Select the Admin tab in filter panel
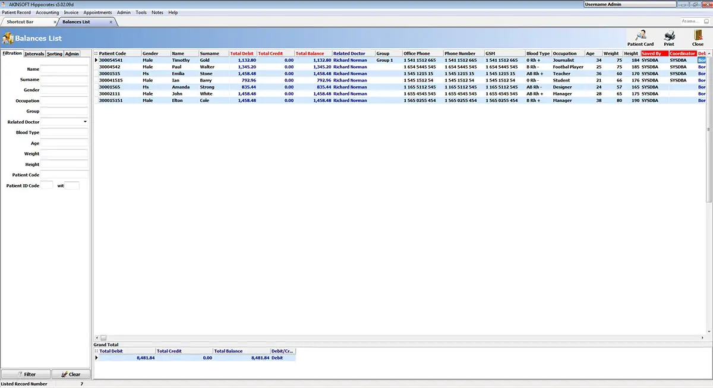The height and width of the screenshot is (388, 713). click(72, 53)
